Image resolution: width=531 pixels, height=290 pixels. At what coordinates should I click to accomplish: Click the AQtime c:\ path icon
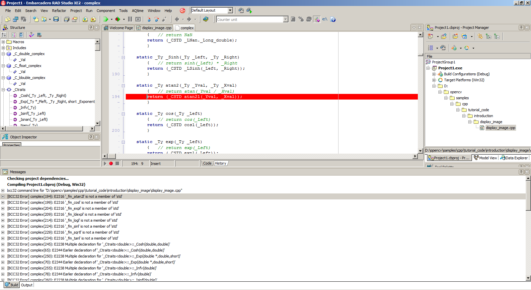pos(325,20)
